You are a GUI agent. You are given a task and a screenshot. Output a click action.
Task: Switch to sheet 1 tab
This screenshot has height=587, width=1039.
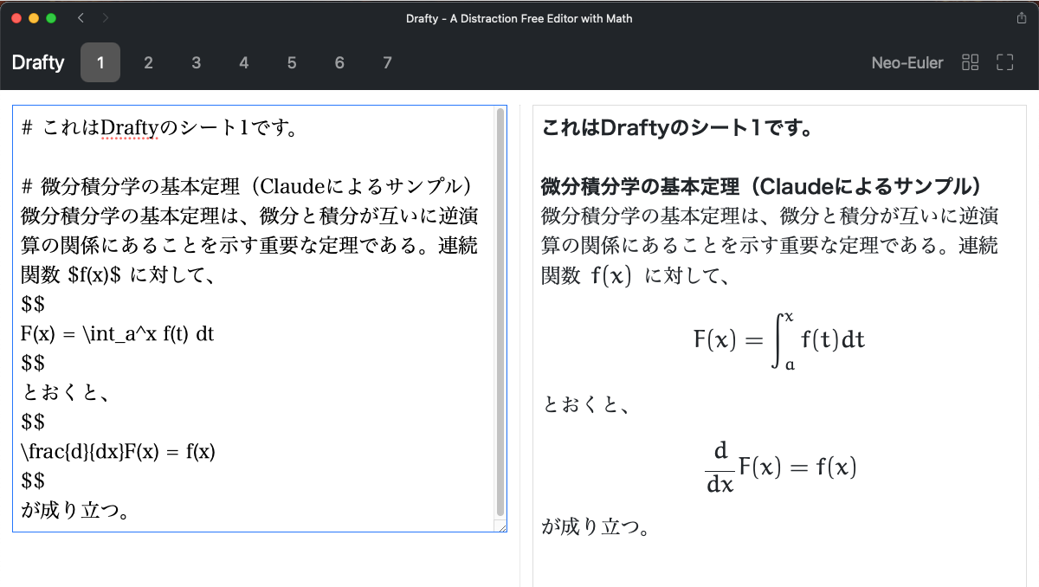tap(100, 62)
